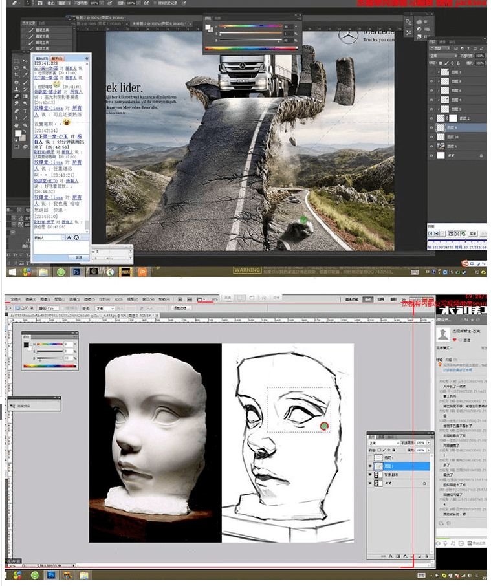Open flow dropdown in eraser options bar

coord(138,3)
